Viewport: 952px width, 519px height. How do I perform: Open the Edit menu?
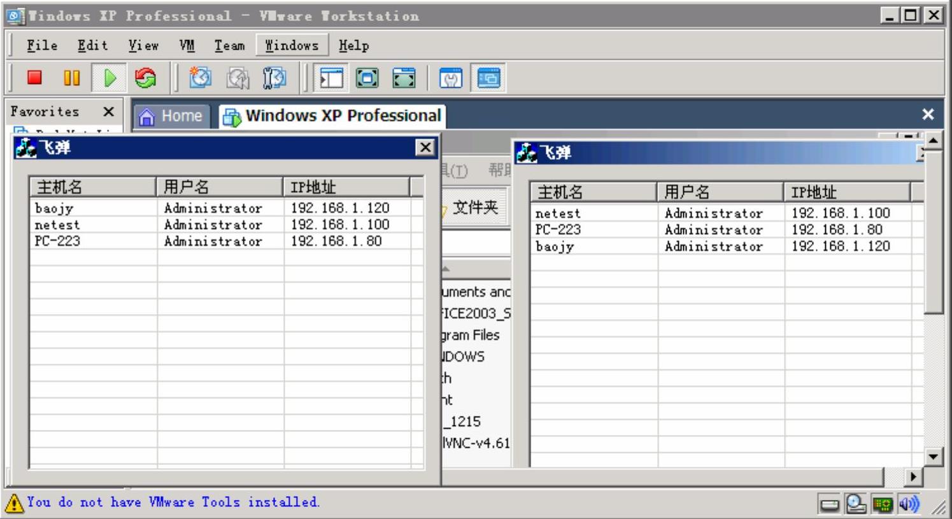pos(92,45)
